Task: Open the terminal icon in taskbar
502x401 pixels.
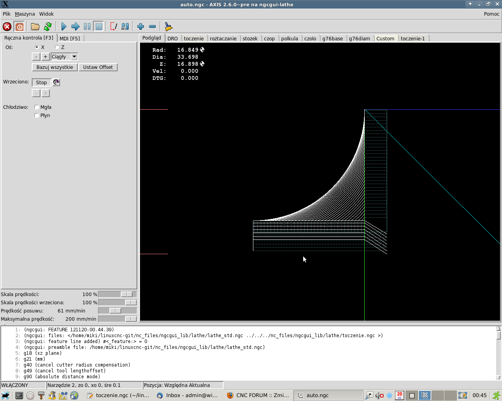Action: point(19,396)
